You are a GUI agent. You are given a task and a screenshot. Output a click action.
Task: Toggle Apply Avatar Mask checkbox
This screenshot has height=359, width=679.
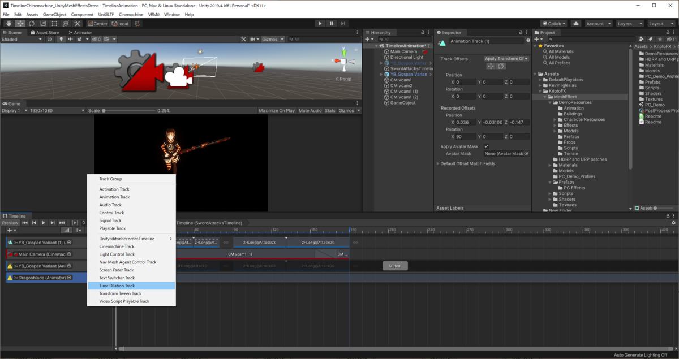click(x=486, y=146)
